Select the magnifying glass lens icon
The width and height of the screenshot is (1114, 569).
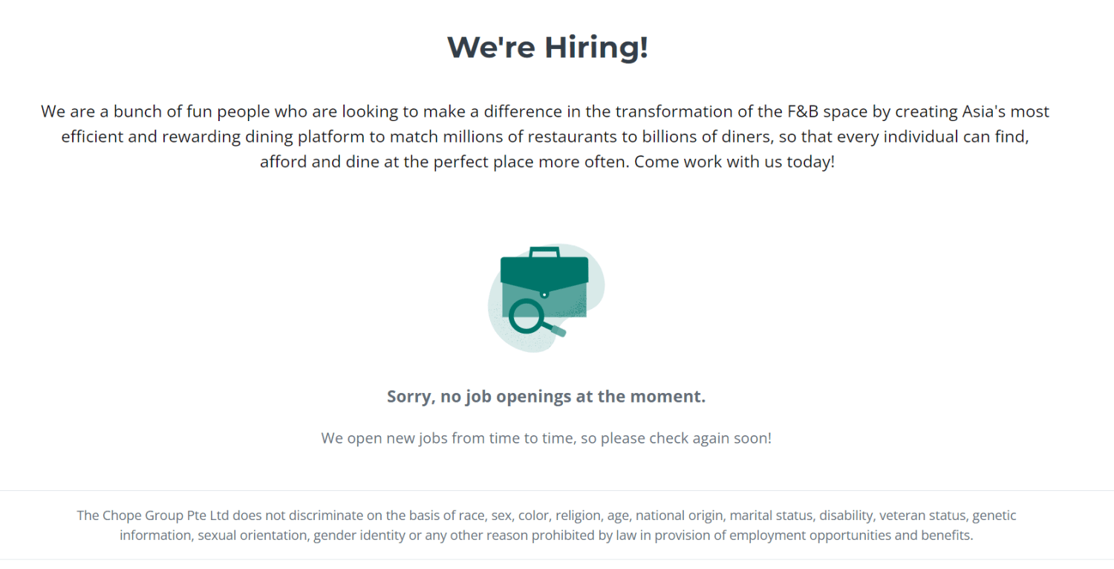point(526,316)
